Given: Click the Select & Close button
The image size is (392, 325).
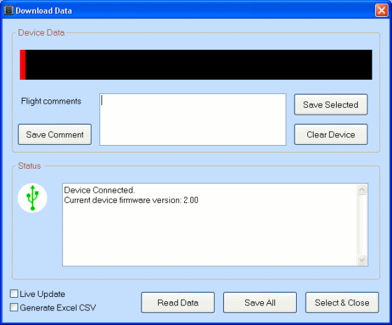Looking at the screenshot, I should 342,303.
